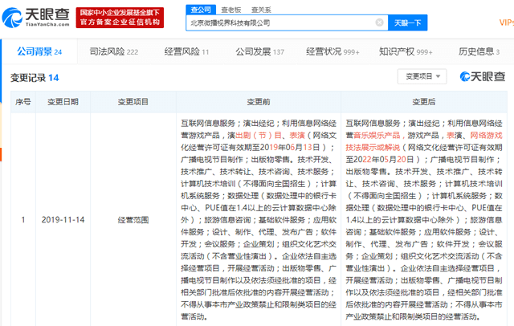This screenshot has width=514, height=326.
Task: Select the 司法风险 222 tab
Action: click(x=114, y=51)
